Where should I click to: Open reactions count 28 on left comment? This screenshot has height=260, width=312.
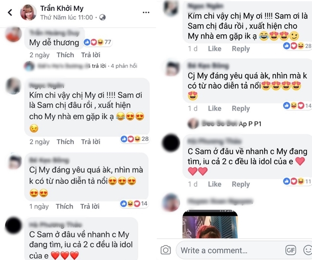tap(135, 139)
